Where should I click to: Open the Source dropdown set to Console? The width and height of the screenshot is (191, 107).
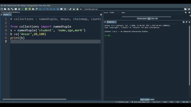click(114, 12)
